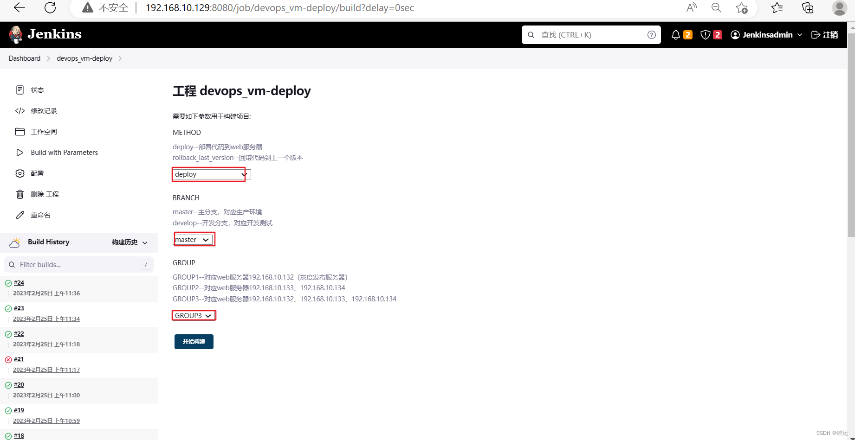Open the BRANCH master dropdown

pos(193,240)
